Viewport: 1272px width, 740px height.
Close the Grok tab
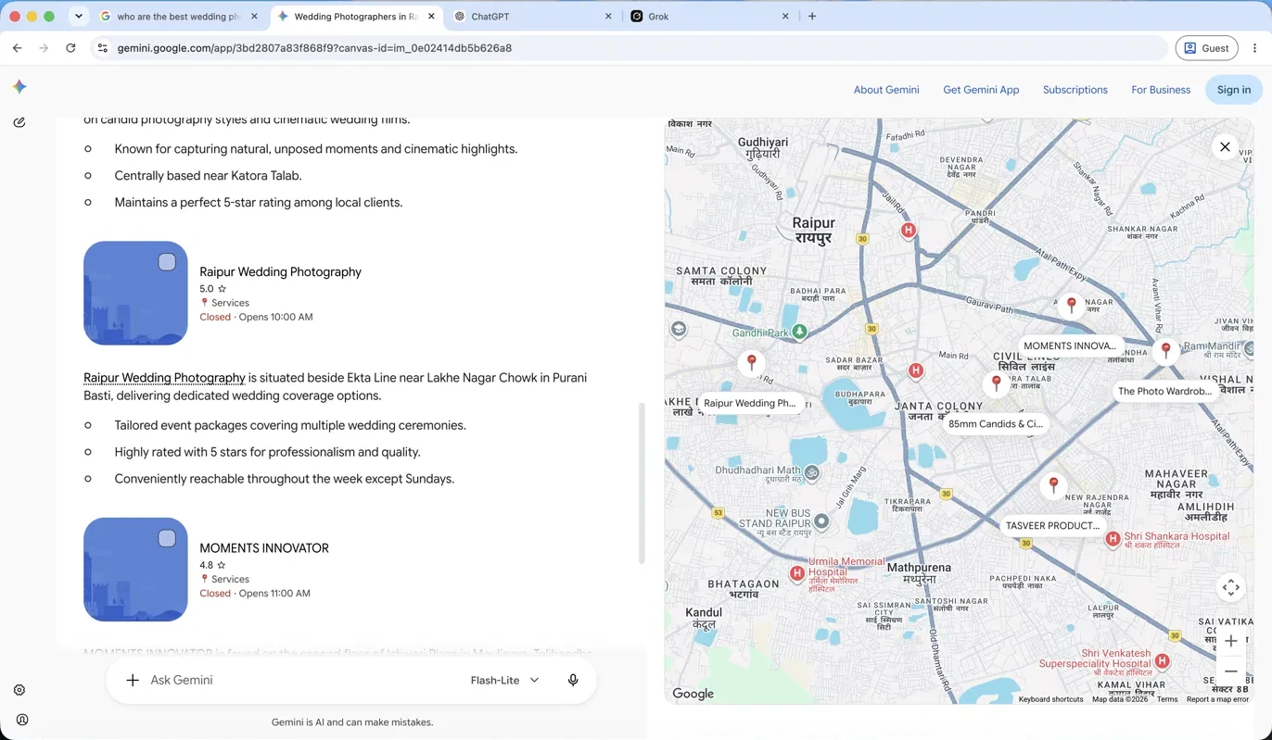[785, 16]
